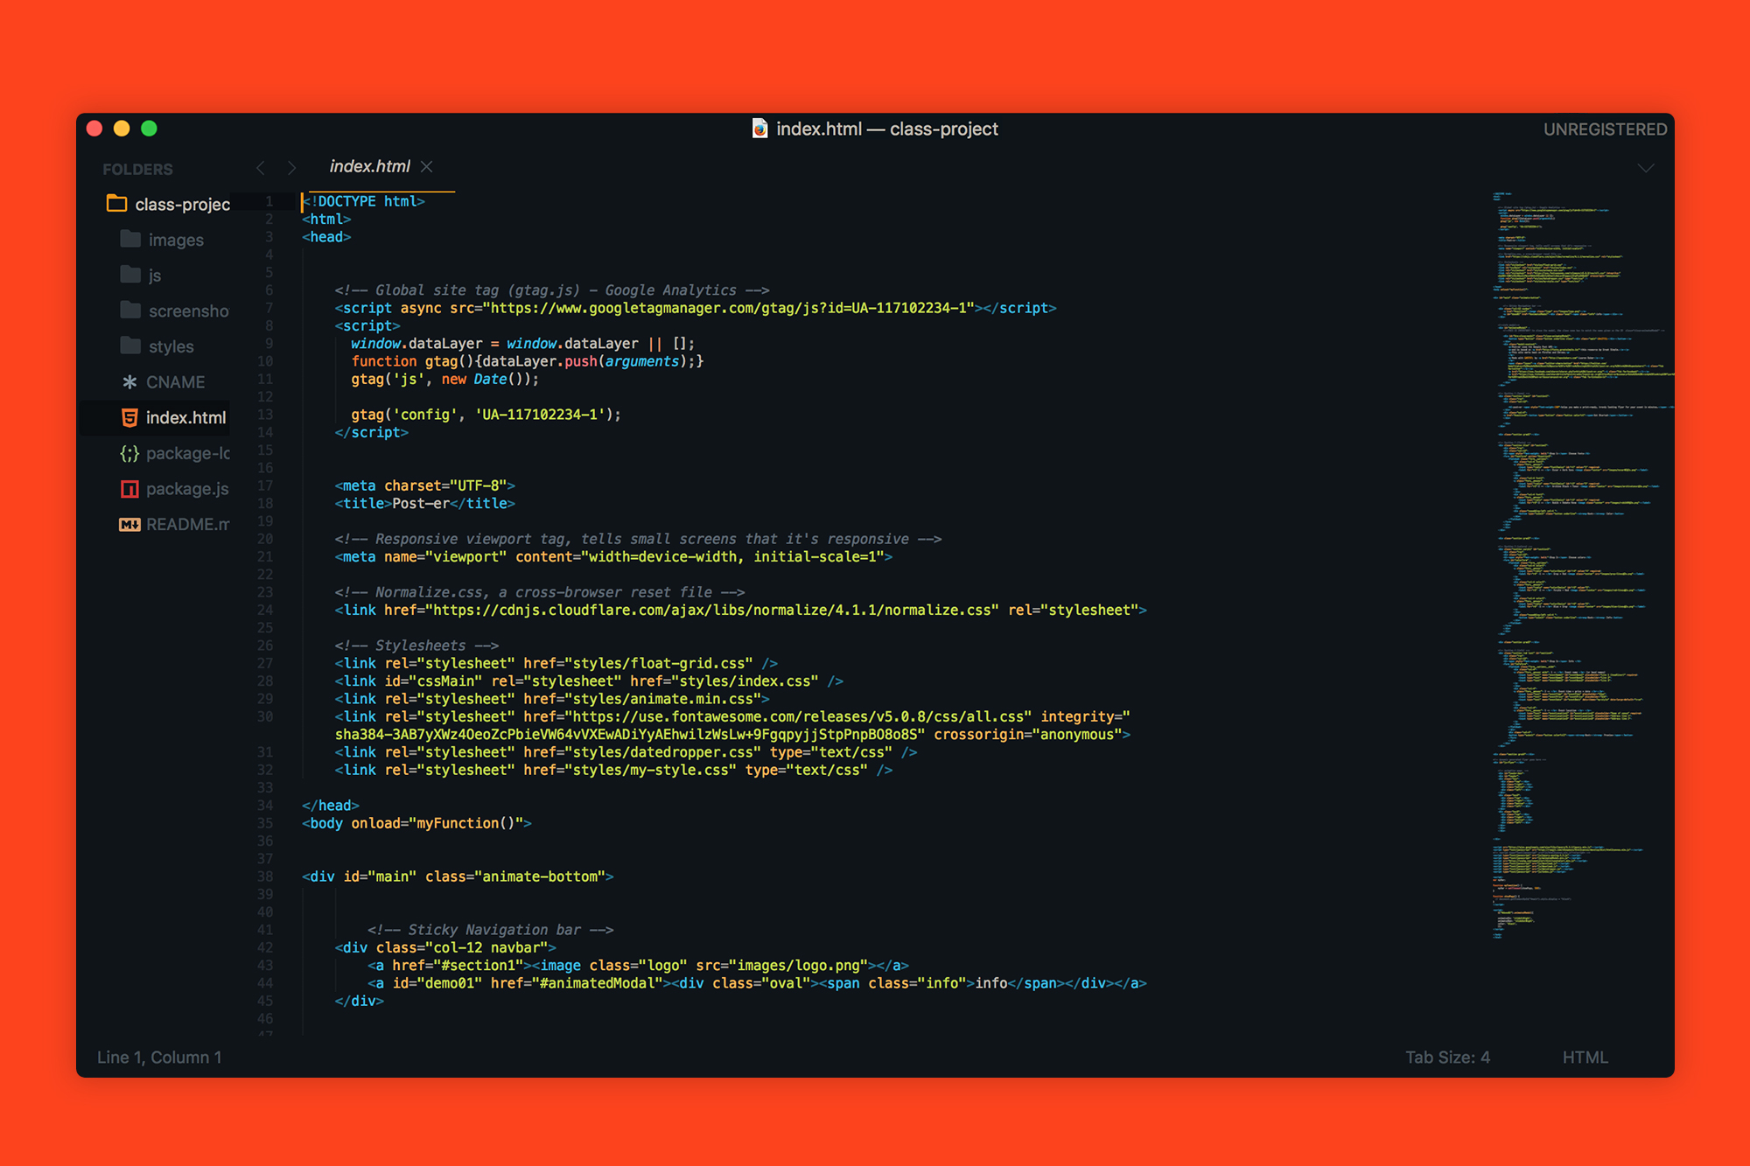Open the images folder in sidebar

pyautogui.click(x=176, y=240)
